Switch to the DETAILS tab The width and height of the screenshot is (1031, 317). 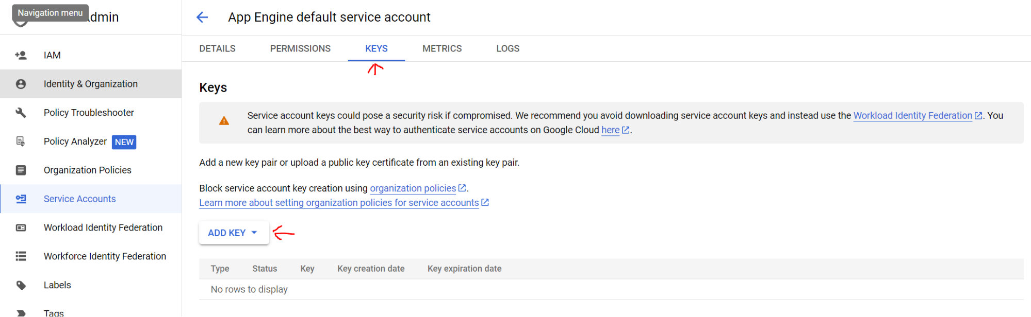point(217,48)
